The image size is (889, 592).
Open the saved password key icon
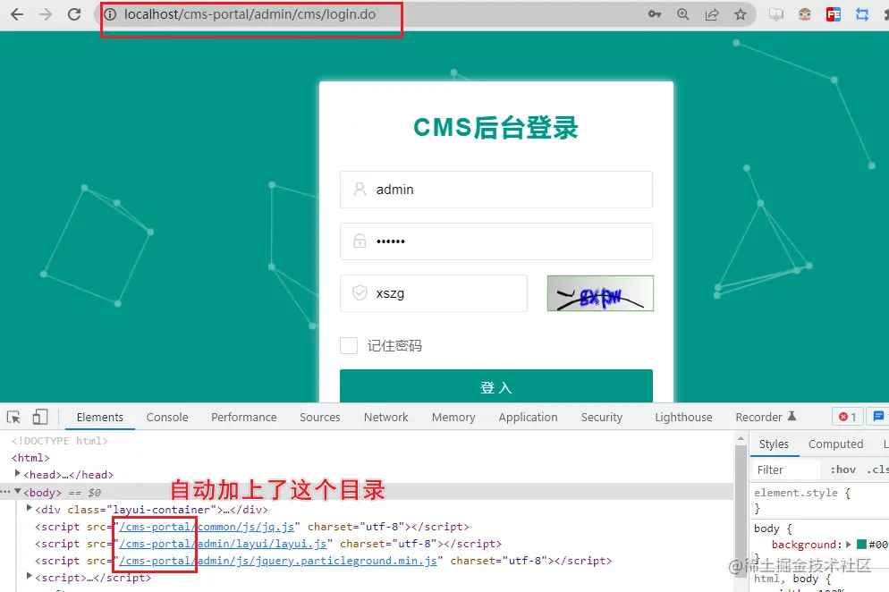click(655, 14)
